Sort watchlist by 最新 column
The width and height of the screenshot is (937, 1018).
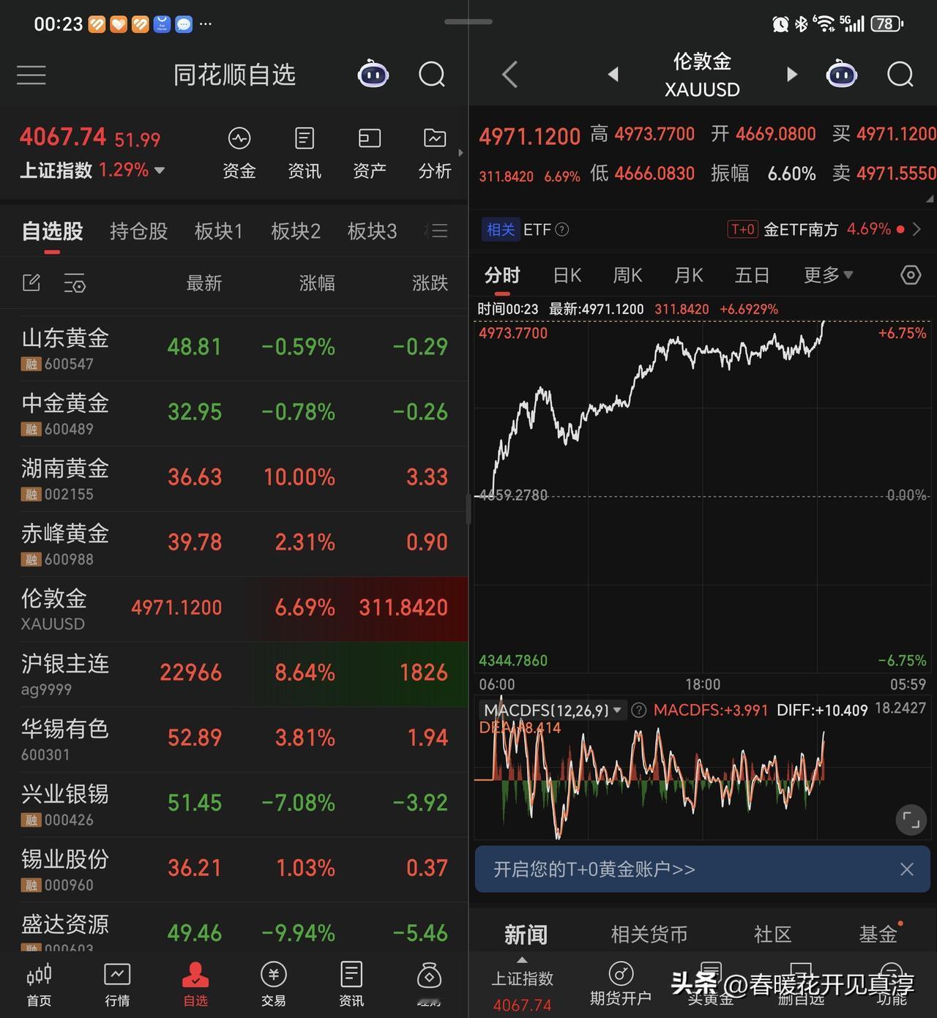pyautogui.click(x=204, y=283)
